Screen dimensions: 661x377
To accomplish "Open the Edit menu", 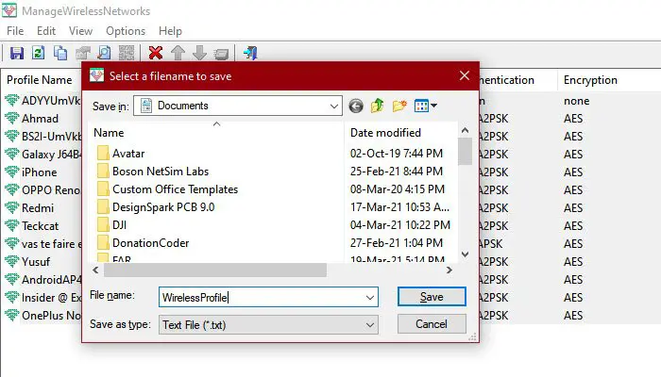I will [46, 31].
